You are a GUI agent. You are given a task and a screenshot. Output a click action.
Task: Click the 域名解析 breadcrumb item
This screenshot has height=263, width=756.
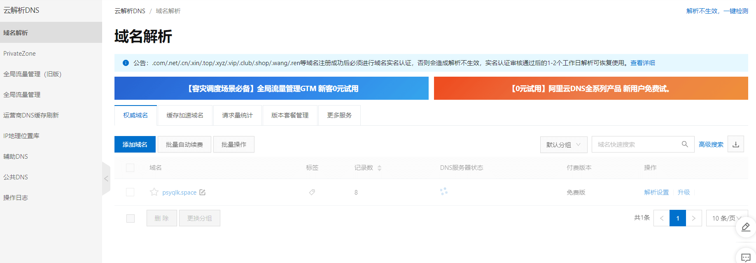(168, 11)
